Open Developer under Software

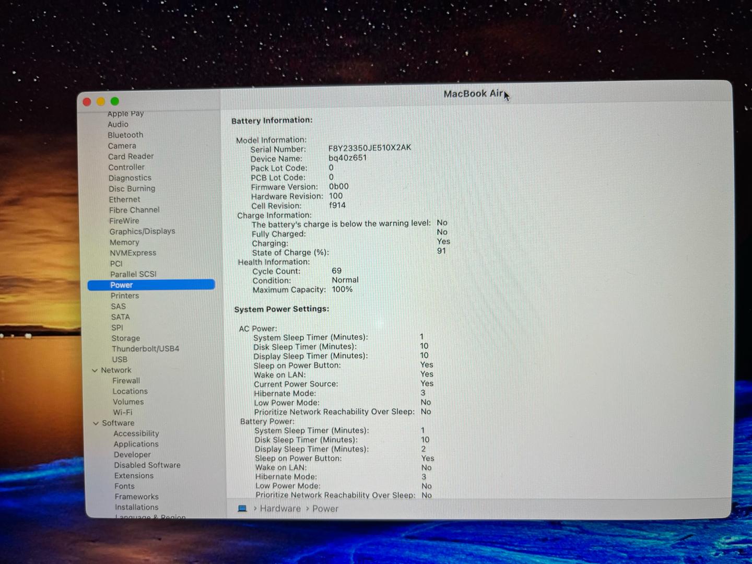pos(132,455)
